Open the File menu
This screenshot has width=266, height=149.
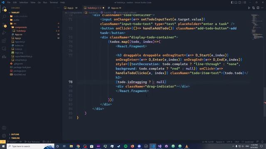(9, 2)
